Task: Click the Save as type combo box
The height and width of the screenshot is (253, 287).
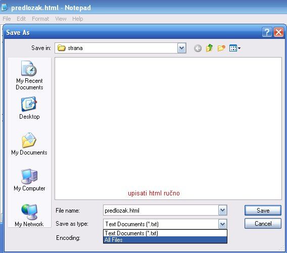Action: (x=165, y=224)
